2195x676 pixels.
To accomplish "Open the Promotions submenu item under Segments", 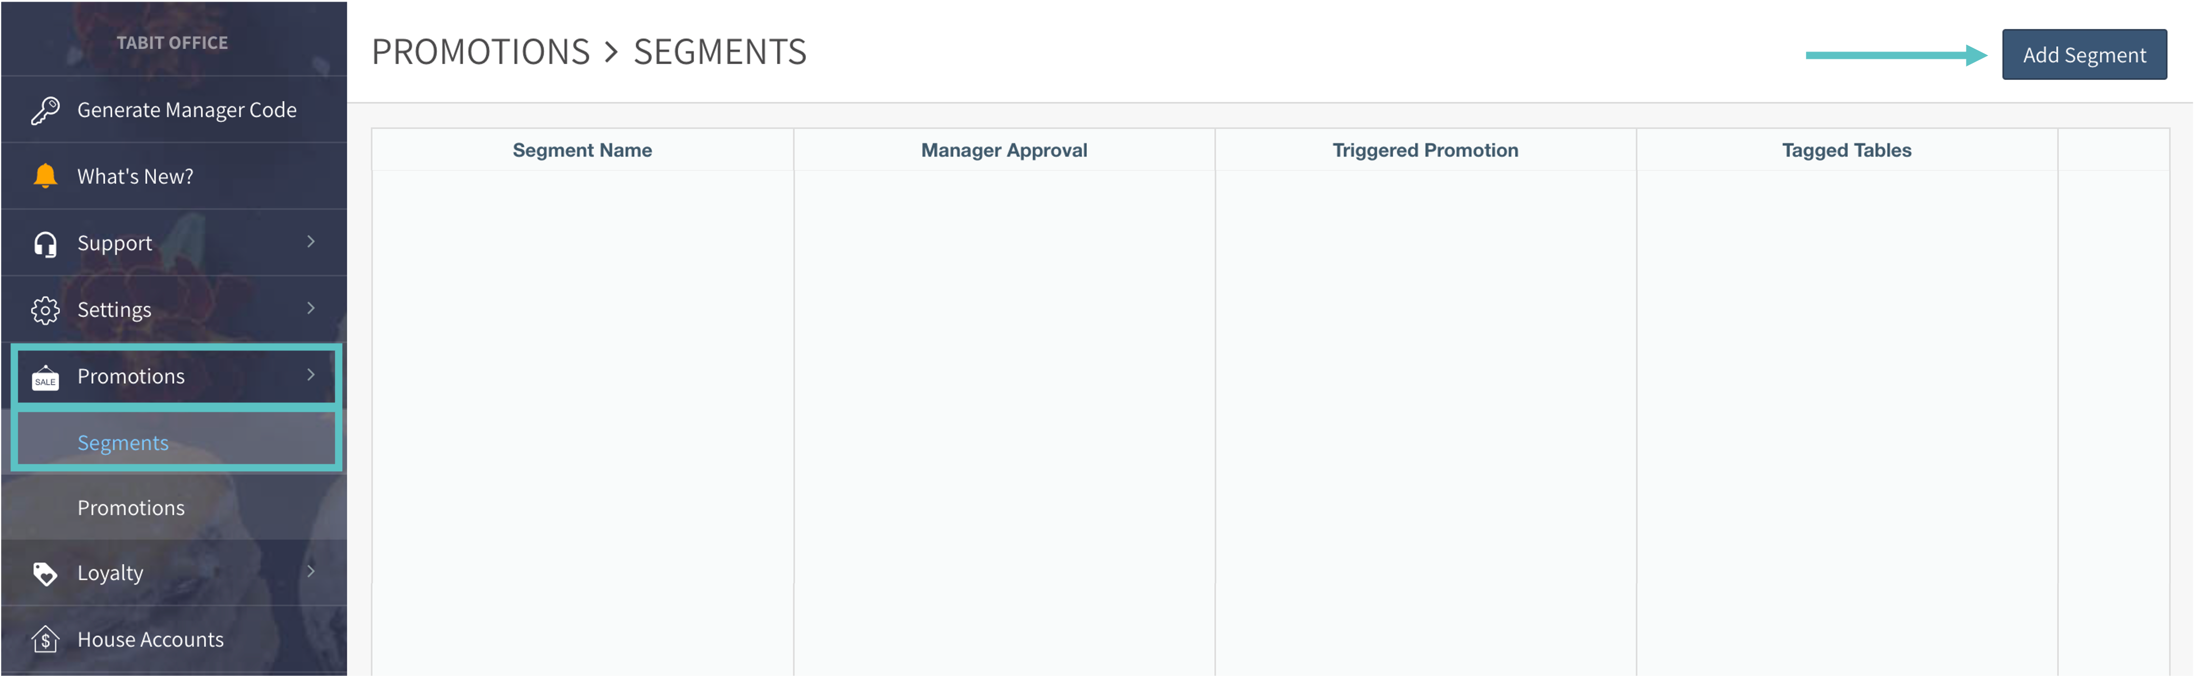I will pos(131,508).
